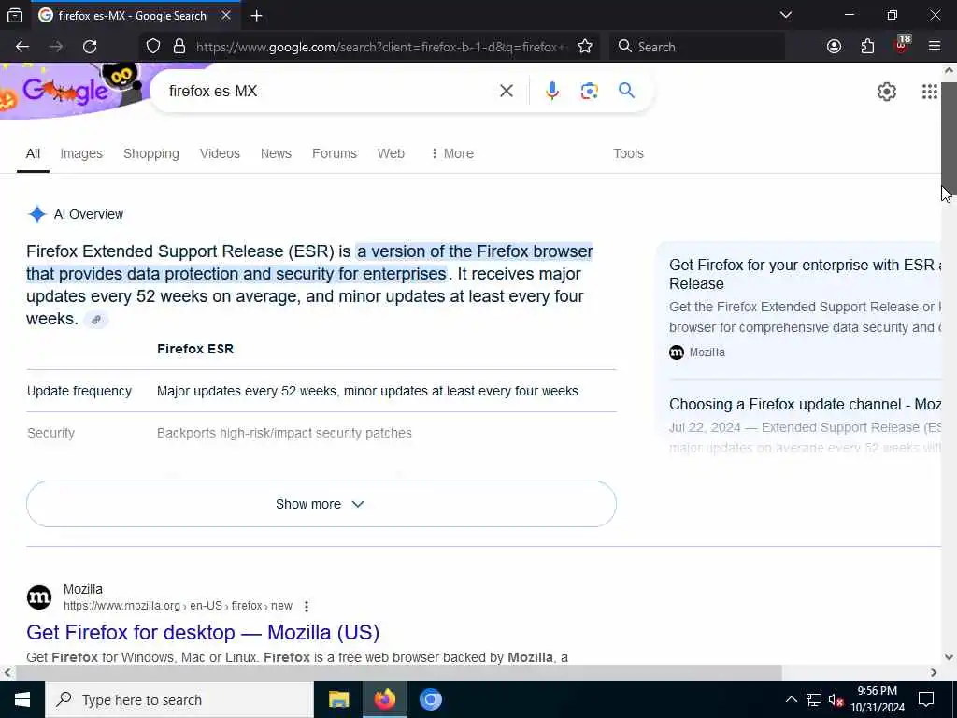Click the Google Halloween doodle logo
The image size is (957, 718).
pyautogui.click(x=70, y=90)
